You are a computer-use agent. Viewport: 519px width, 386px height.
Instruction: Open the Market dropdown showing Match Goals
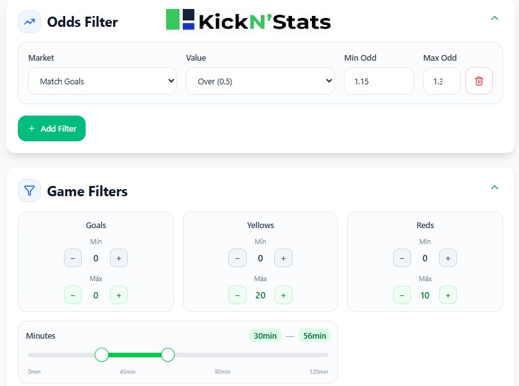pyautogui.click(x=102, y=81)
